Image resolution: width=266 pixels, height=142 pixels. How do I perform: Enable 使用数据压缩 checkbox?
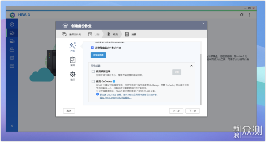[93, 72]
